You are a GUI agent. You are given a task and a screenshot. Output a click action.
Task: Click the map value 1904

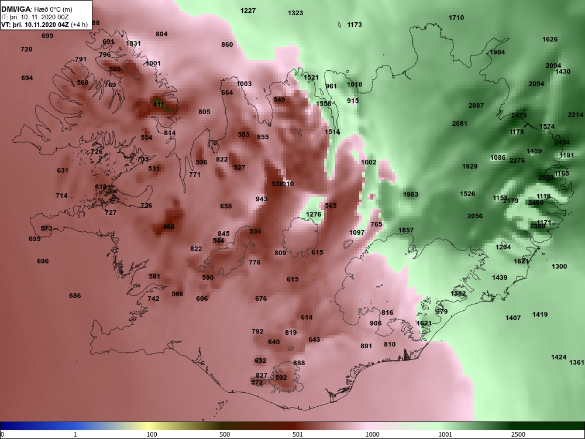click(497, 52)
